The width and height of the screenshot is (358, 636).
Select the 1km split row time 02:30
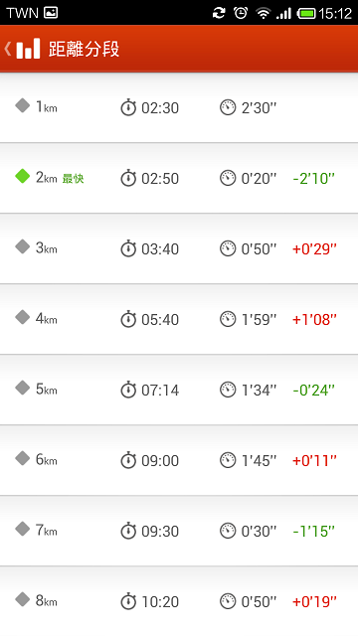point(160,108)
